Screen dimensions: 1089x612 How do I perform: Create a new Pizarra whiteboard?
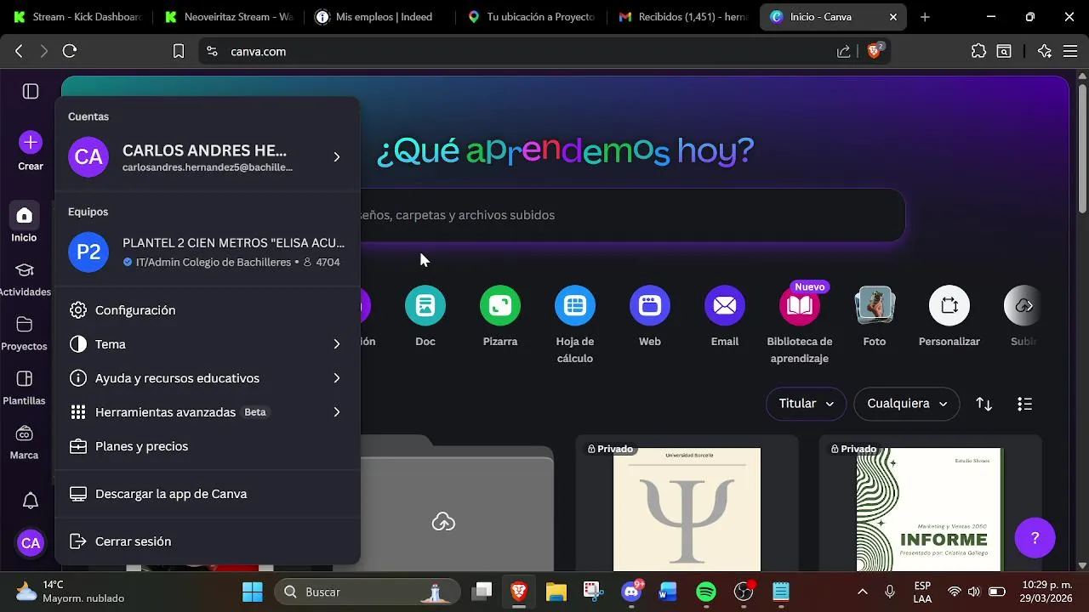(x=500, y=306)
